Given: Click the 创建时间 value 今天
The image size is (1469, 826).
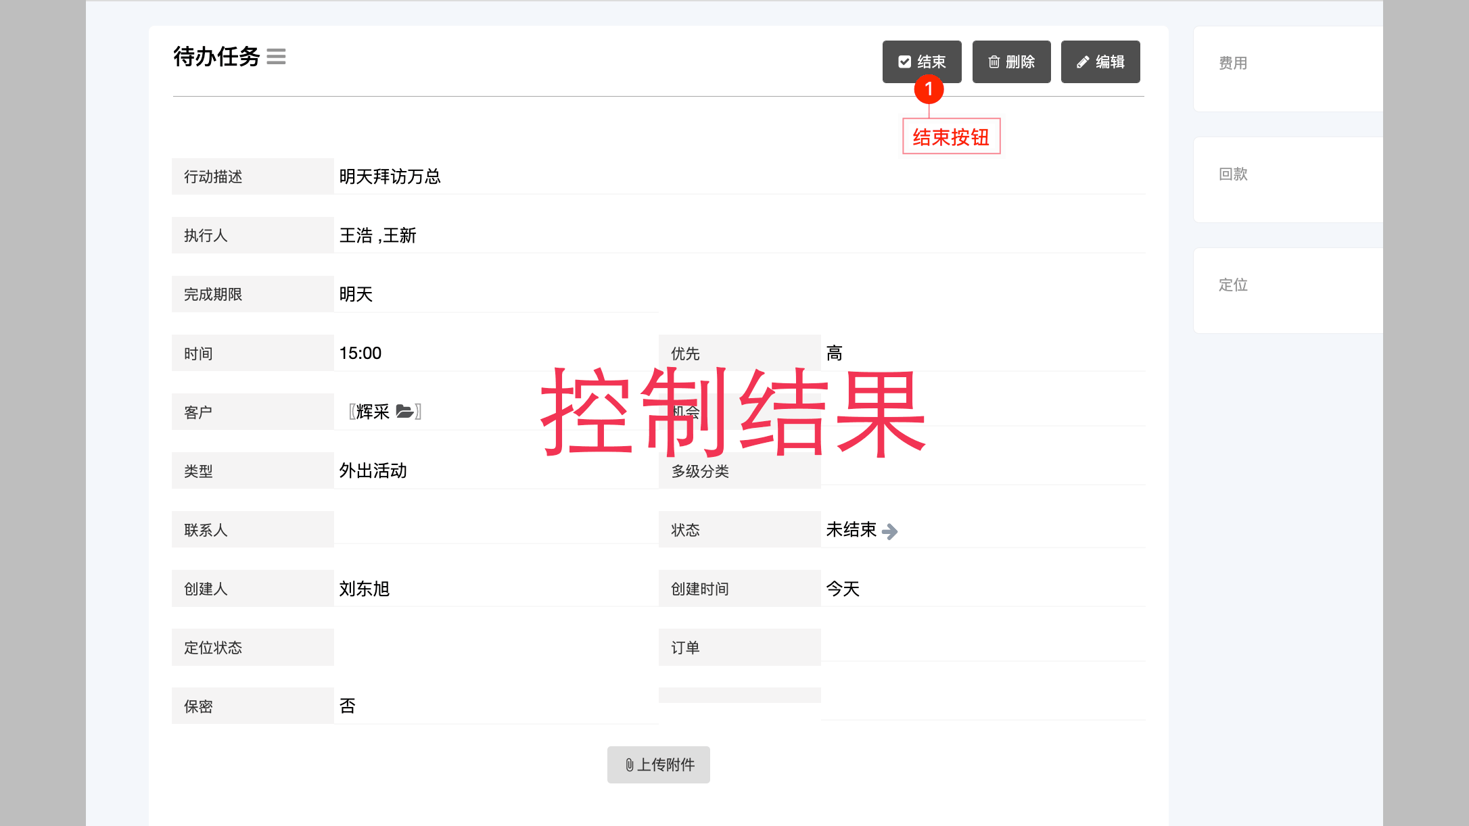Looking at the screenshot, I should (843, 589).
